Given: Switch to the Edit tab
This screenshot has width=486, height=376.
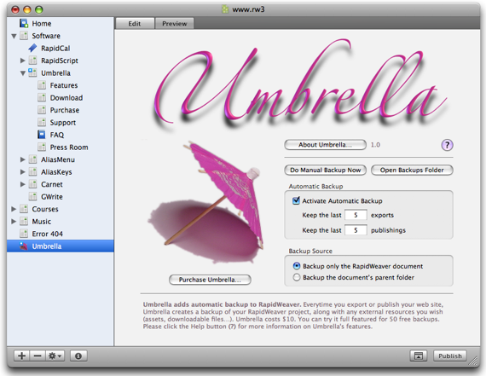Looking at the screenshot, I should [135, 24].
